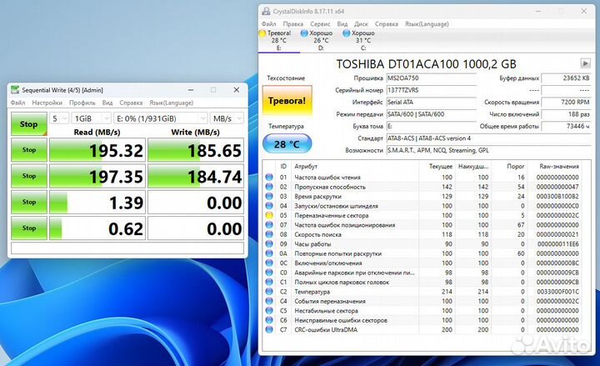Click the status dot for События переназначения
Screen dimensions: 600x366
point(269,301)
